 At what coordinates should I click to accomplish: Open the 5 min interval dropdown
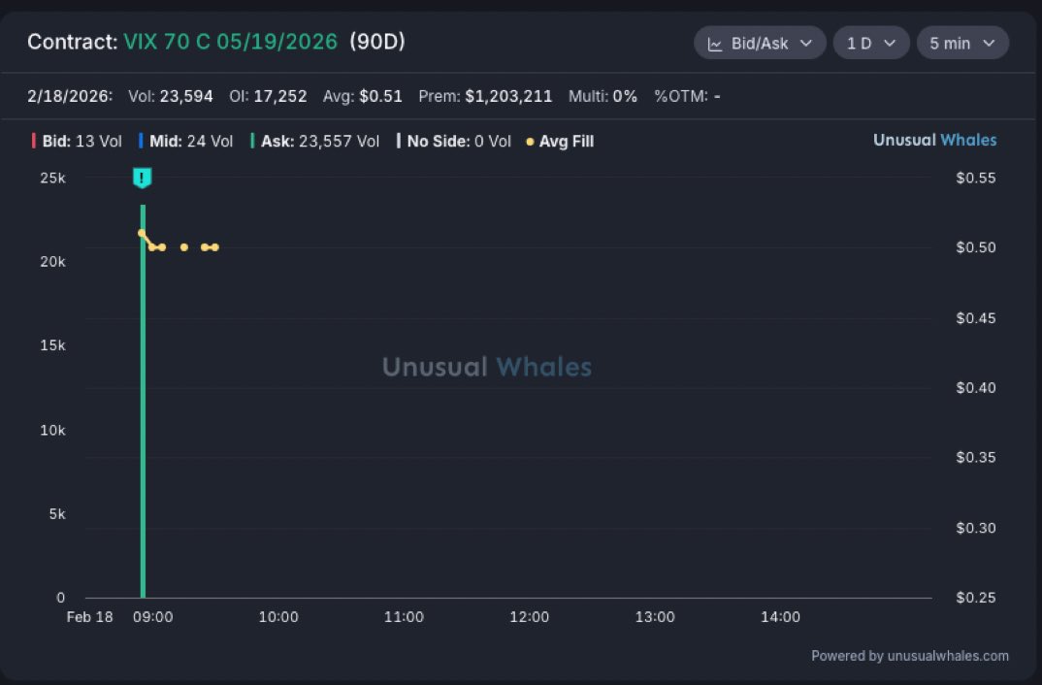pyautogui.click(x=962, y=44)
